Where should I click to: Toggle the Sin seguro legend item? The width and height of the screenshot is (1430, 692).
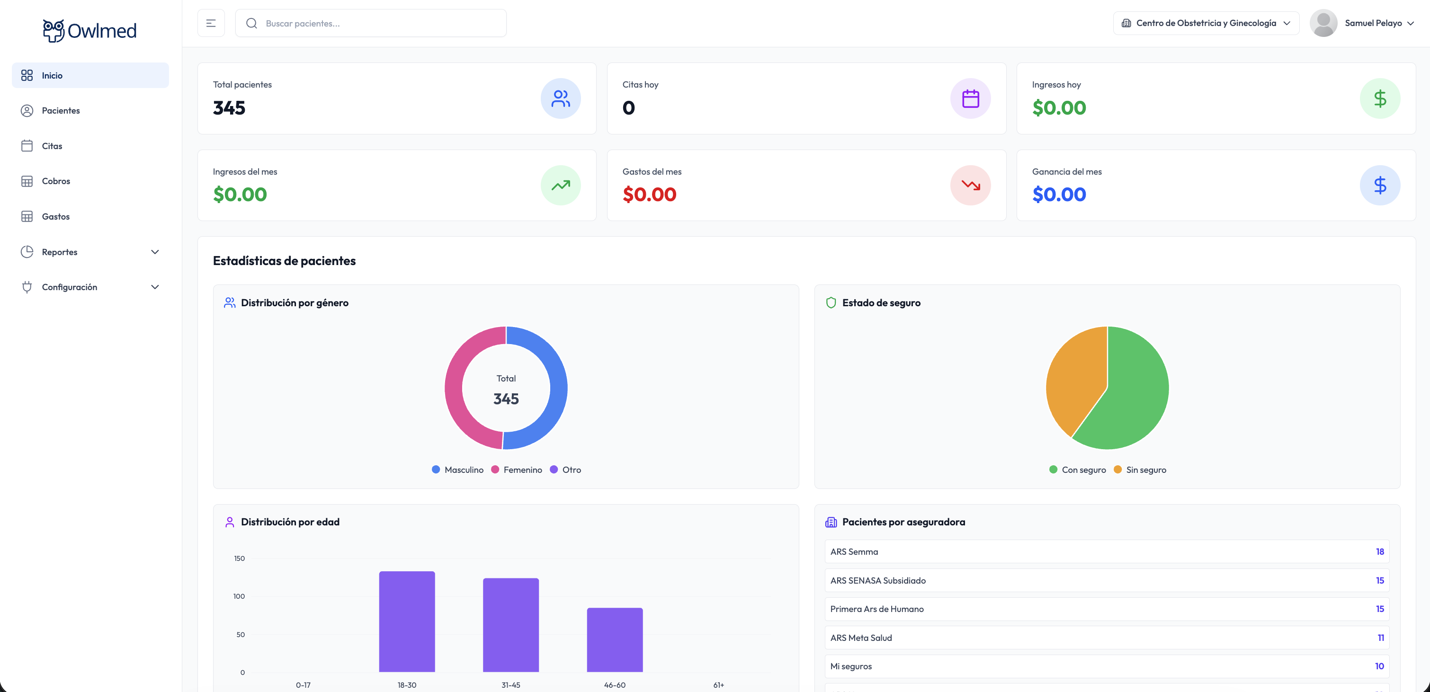click(x=1140, y=470)
